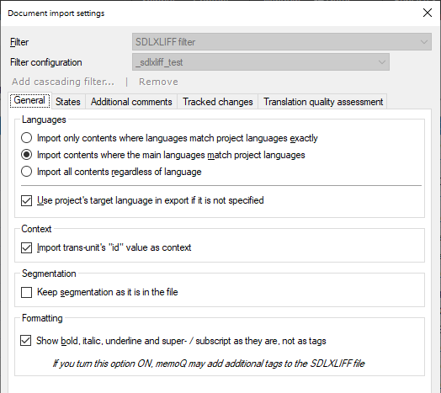Go to Translation quality assessment tab
The height and width of the screenshot is (393, 441).
[x=323, y=102]
